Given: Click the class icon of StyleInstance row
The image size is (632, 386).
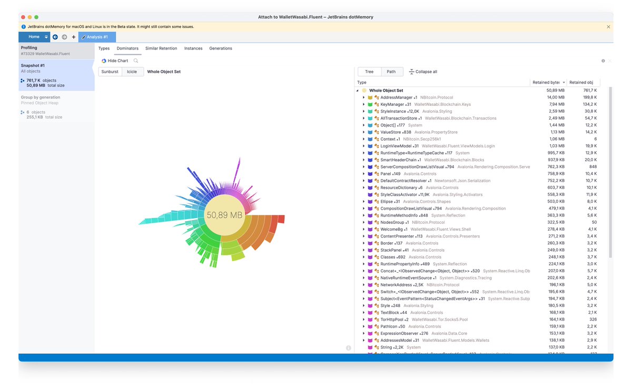Looking at the screenshot, I should (377, 112).
